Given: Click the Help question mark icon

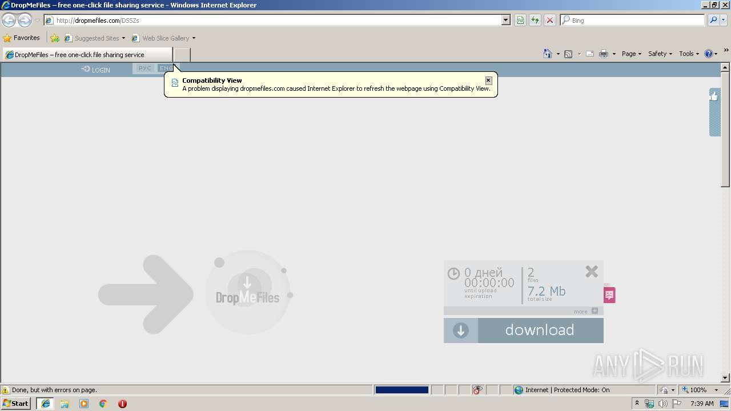Looking at the screenshot, I should tap(709, 54).
